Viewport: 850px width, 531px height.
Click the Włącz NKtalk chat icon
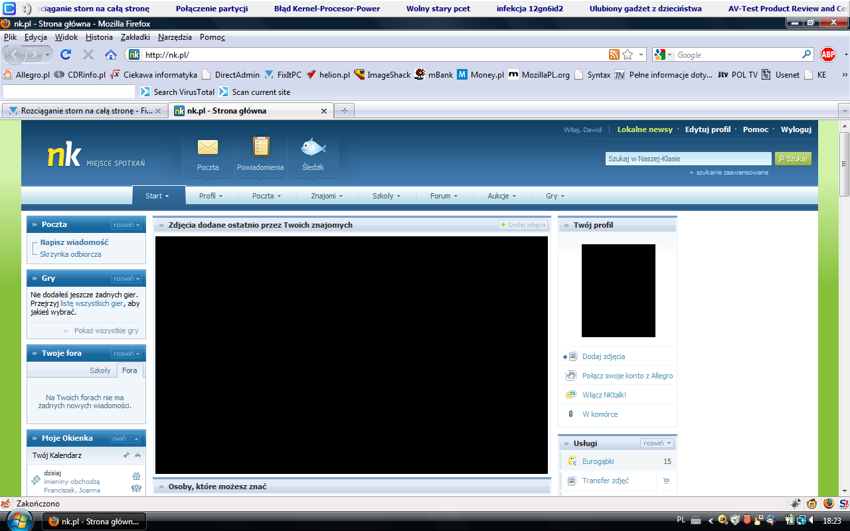point(571,395)
